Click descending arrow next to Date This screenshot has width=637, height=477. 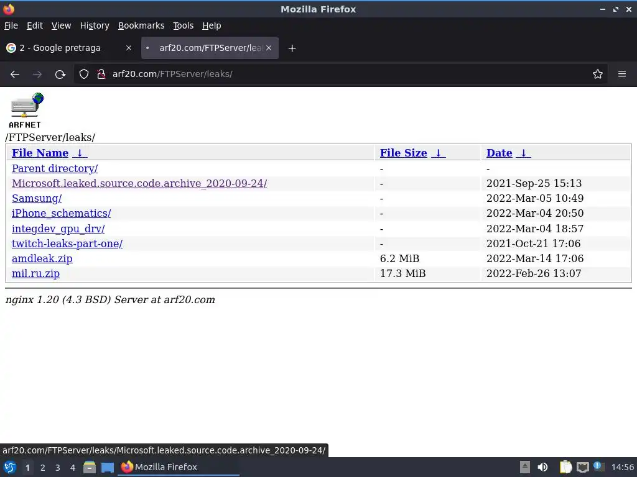(x=524, y=153)
